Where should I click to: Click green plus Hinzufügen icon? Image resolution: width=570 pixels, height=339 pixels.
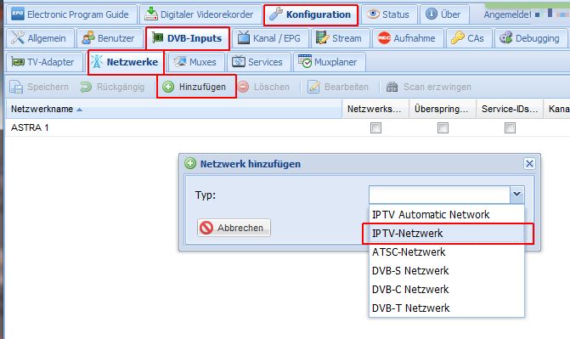tap(168, 87)
